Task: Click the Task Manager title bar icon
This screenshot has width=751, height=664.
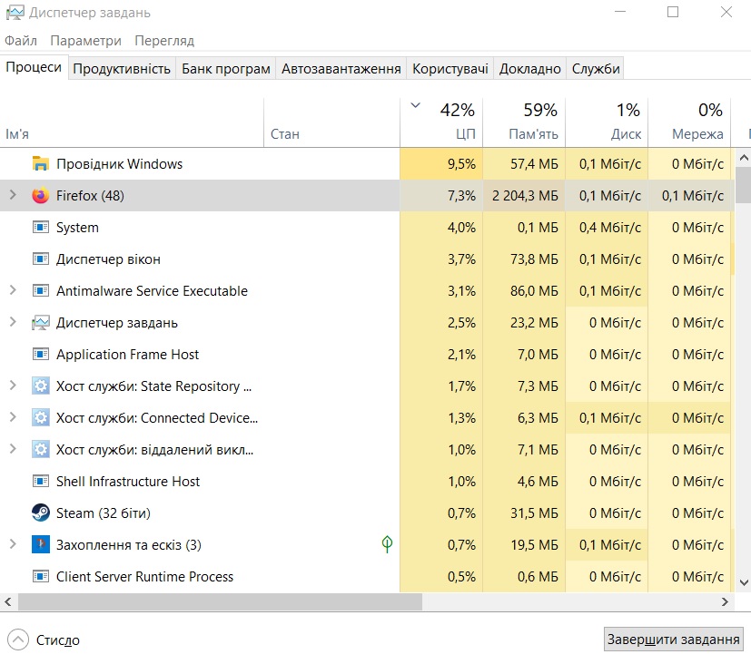Action: [x=15, y=13]
